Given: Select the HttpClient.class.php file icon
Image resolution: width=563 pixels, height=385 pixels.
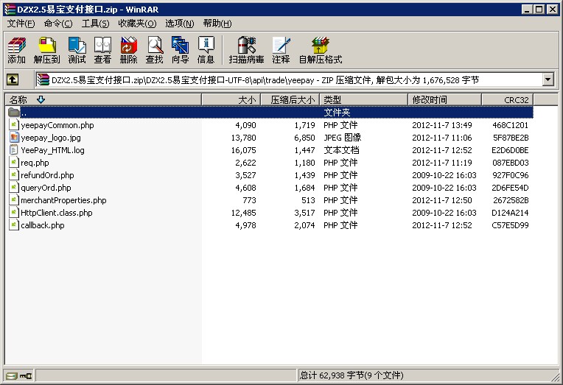Looking at the screenshot, I should pyautogui.click(x=14, y=213).
